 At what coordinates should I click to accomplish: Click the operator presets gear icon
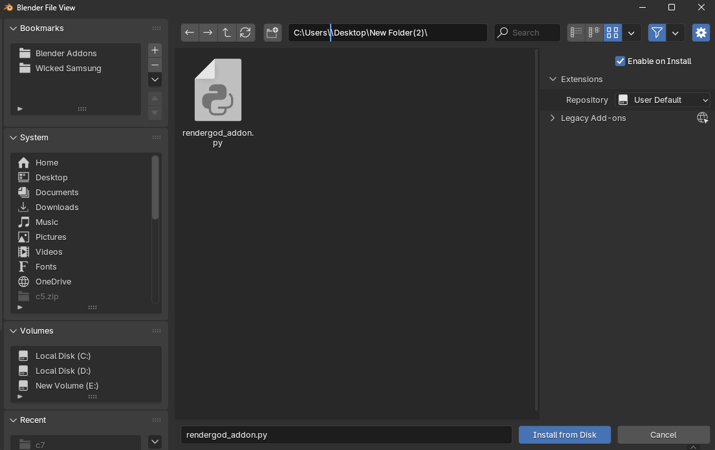tap(701, 32)
